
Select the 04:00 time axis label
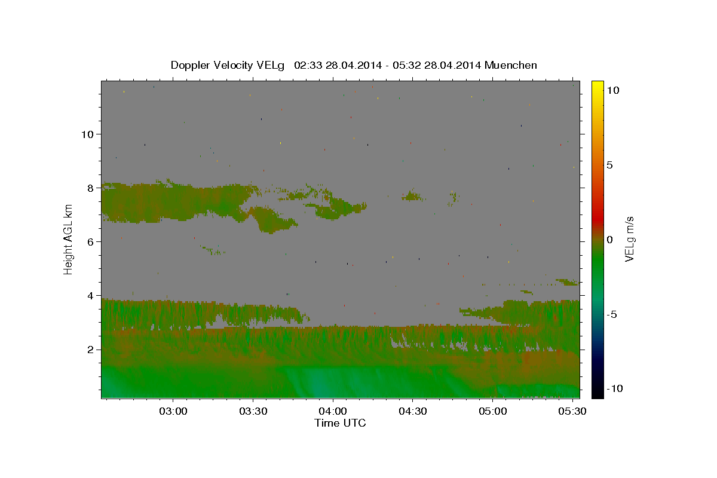333,411
